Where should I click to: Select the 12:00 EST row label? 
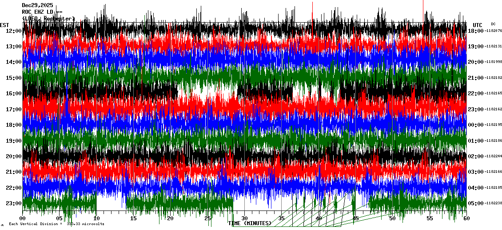13,31
